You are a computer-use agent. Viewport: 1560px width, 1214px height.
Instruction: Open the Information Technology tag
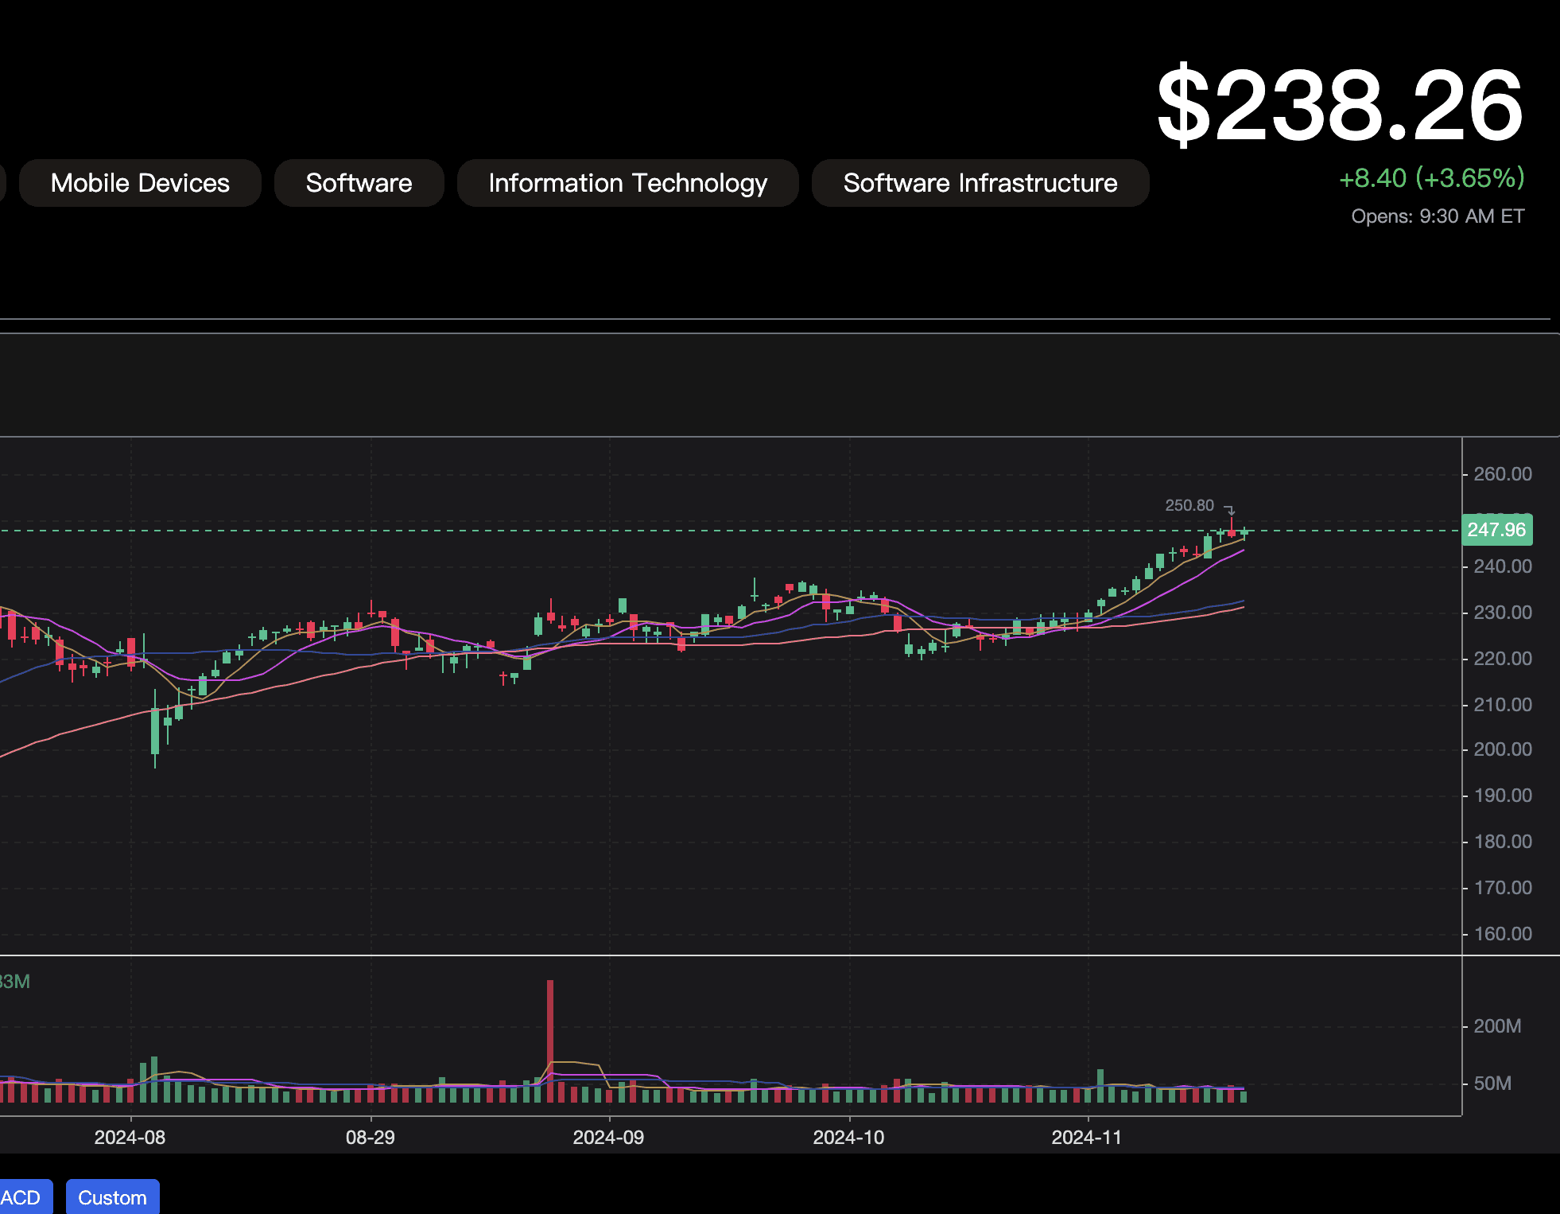click(x=627, y=183)
